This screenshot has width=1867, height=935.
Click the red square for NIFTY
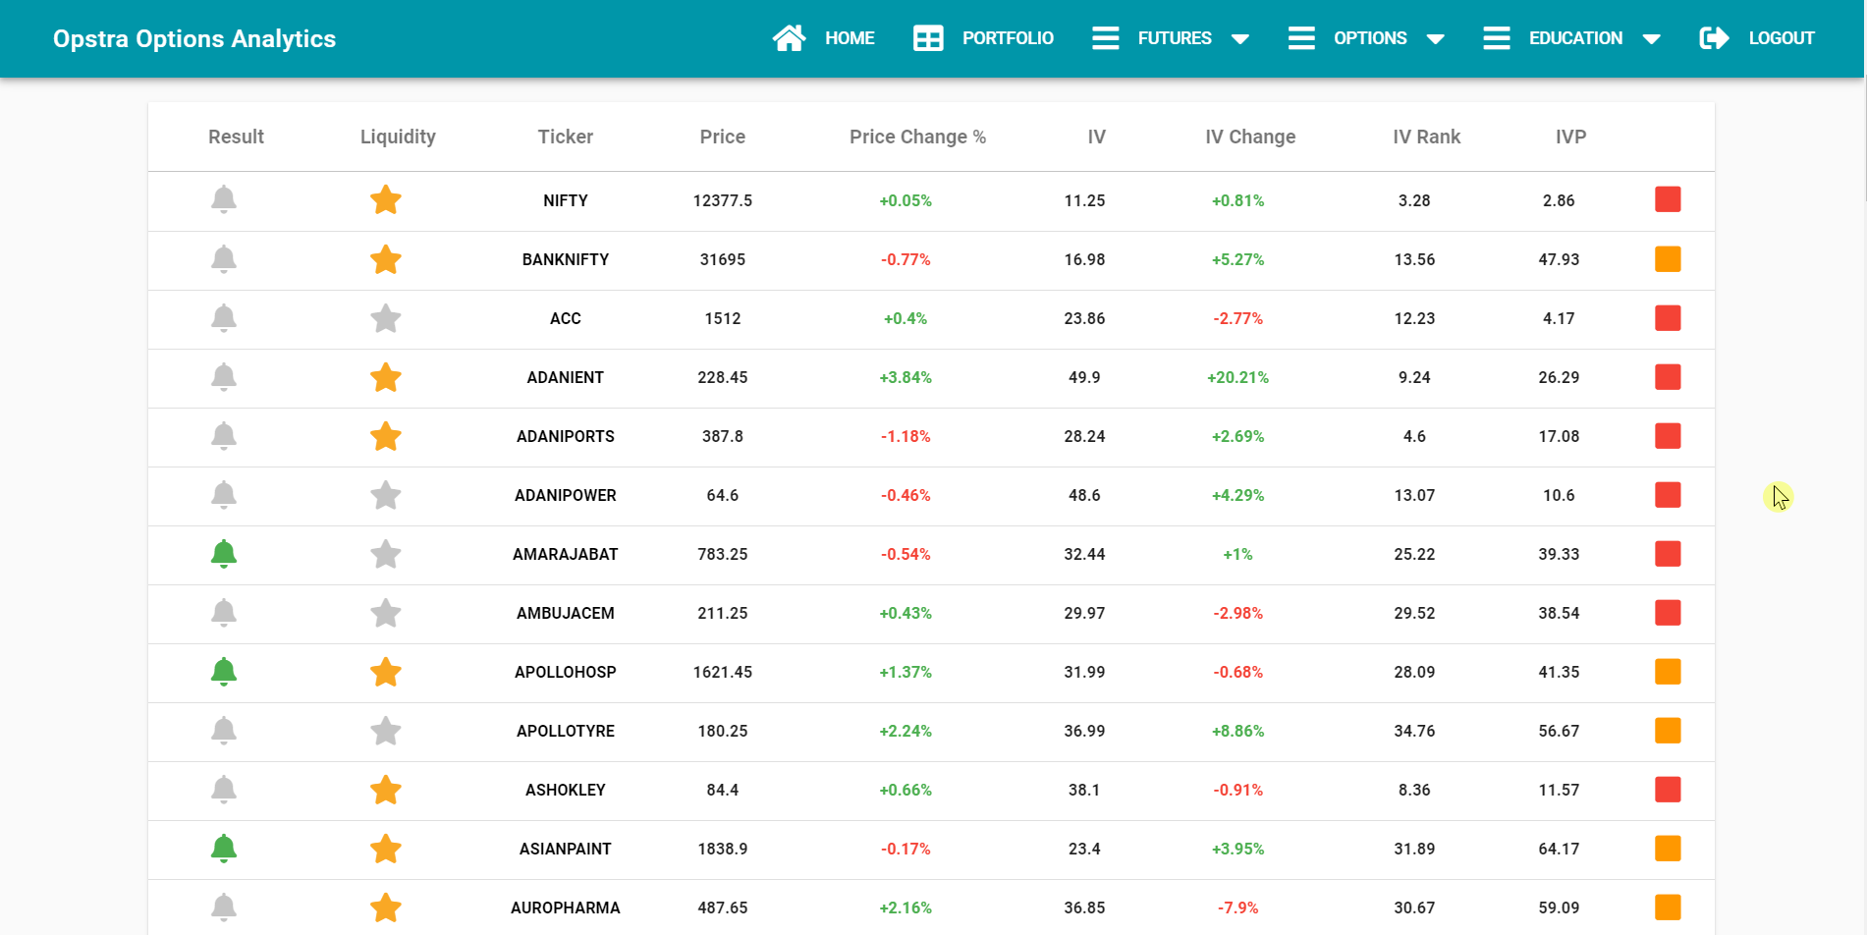click(1668, 199)
